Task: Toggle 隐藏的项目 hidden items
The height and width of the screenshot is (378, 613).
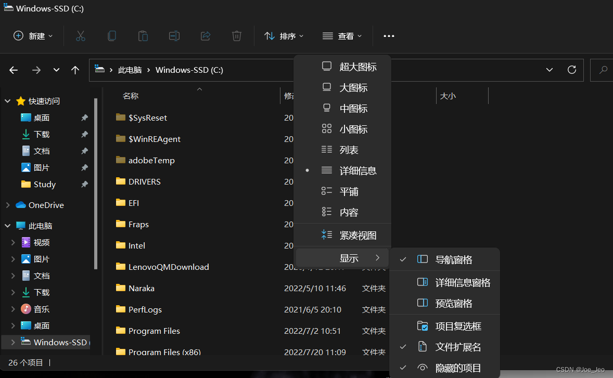Action: [x=445, y=368]
